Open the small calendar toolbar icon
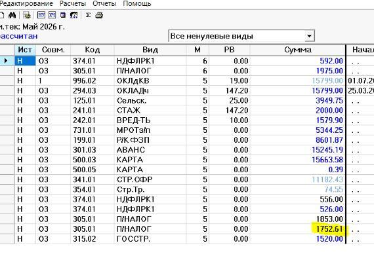The width and height of the screenshot is (374, 258). click(63, 16)
